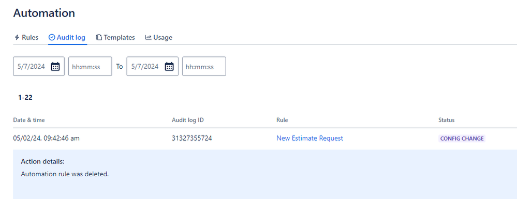Open the start date calendar picker icon
This screenshot has height=199, width=517.
click(55, 66)
